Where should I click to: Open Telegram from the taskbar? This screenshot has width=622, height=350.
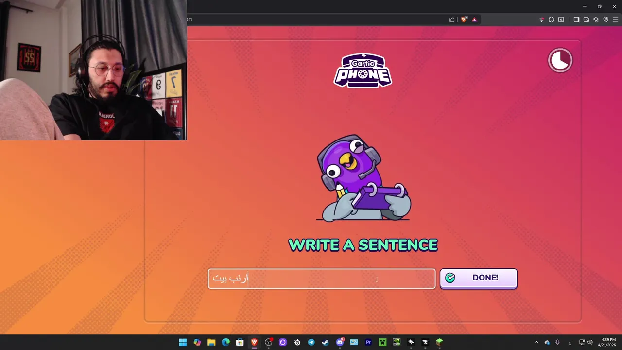[311, 342]
